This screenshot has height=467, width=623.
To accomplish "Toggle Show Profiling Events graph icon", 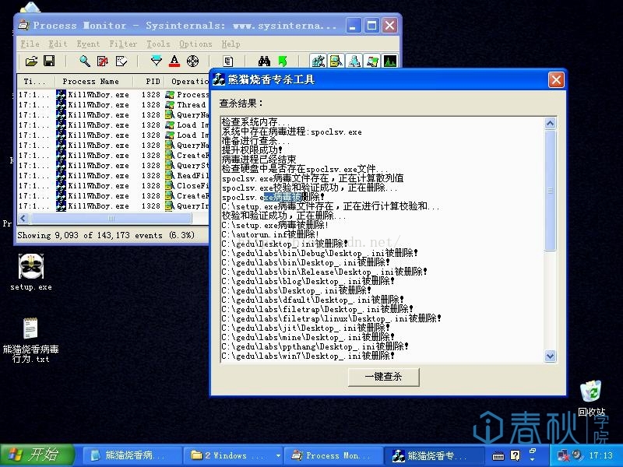I will pyautogui.click(x=390, y=61).
